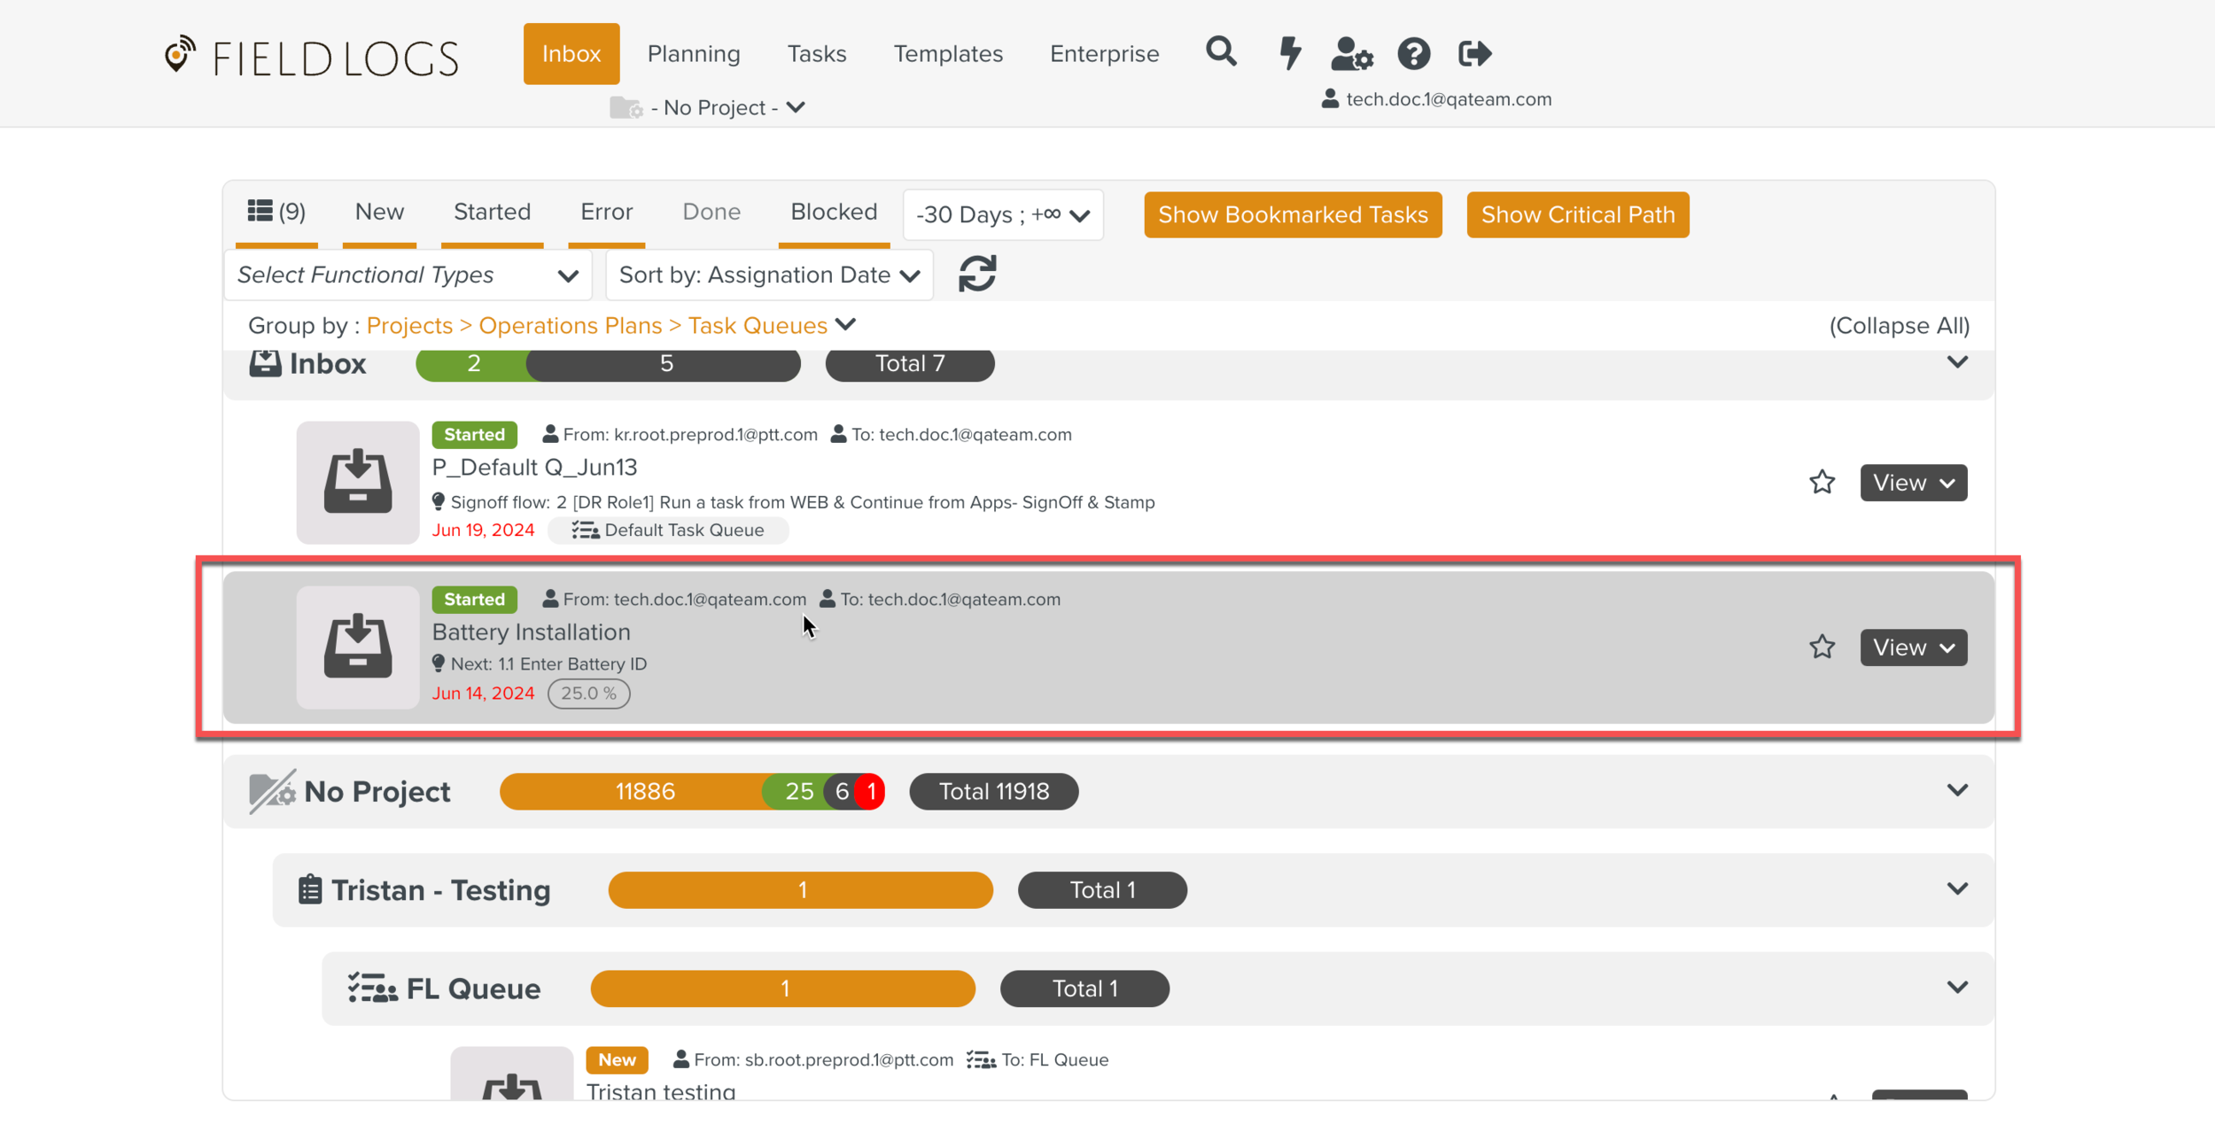Click the Inbox green 2 started segment
2215x1132 pixels.
[473, 363]
